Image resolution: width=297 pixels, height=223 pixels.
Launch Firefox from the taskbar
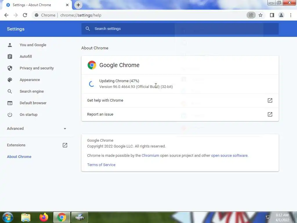(44, 217)
